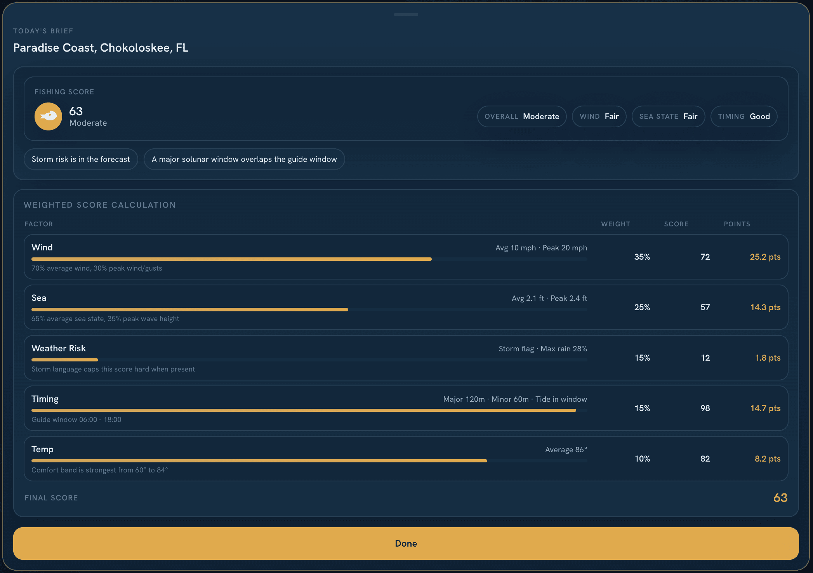Click the TODAY'S BRIEF heading
813x573 pixels.
pyautogui.click(x=43, y=31)
